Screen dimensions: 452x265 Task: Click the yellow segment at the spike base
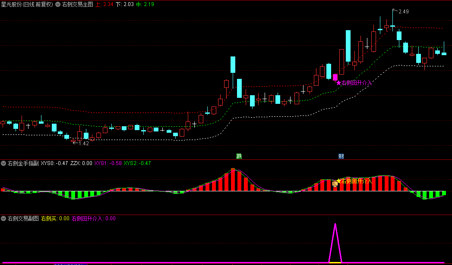pos(335,263)
